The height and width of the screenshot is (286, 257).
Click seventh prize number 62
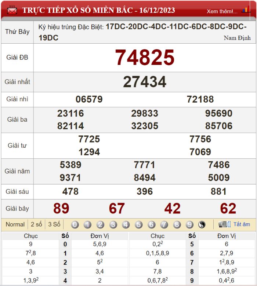(228, 209)
